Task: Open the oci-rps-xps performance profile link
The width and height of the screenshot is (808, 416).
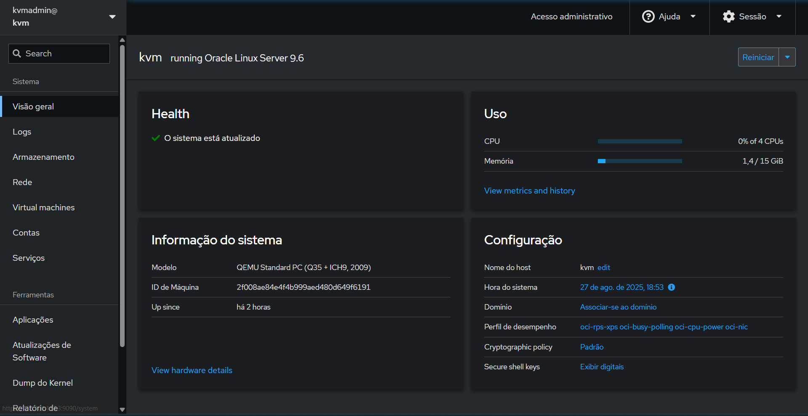Action: [x=664, y=327]
